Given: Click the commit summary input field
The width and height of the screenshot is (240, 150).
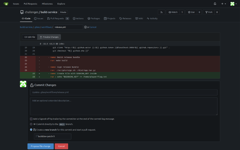Looking at the screenshot, I should click(x=124, y=92).
